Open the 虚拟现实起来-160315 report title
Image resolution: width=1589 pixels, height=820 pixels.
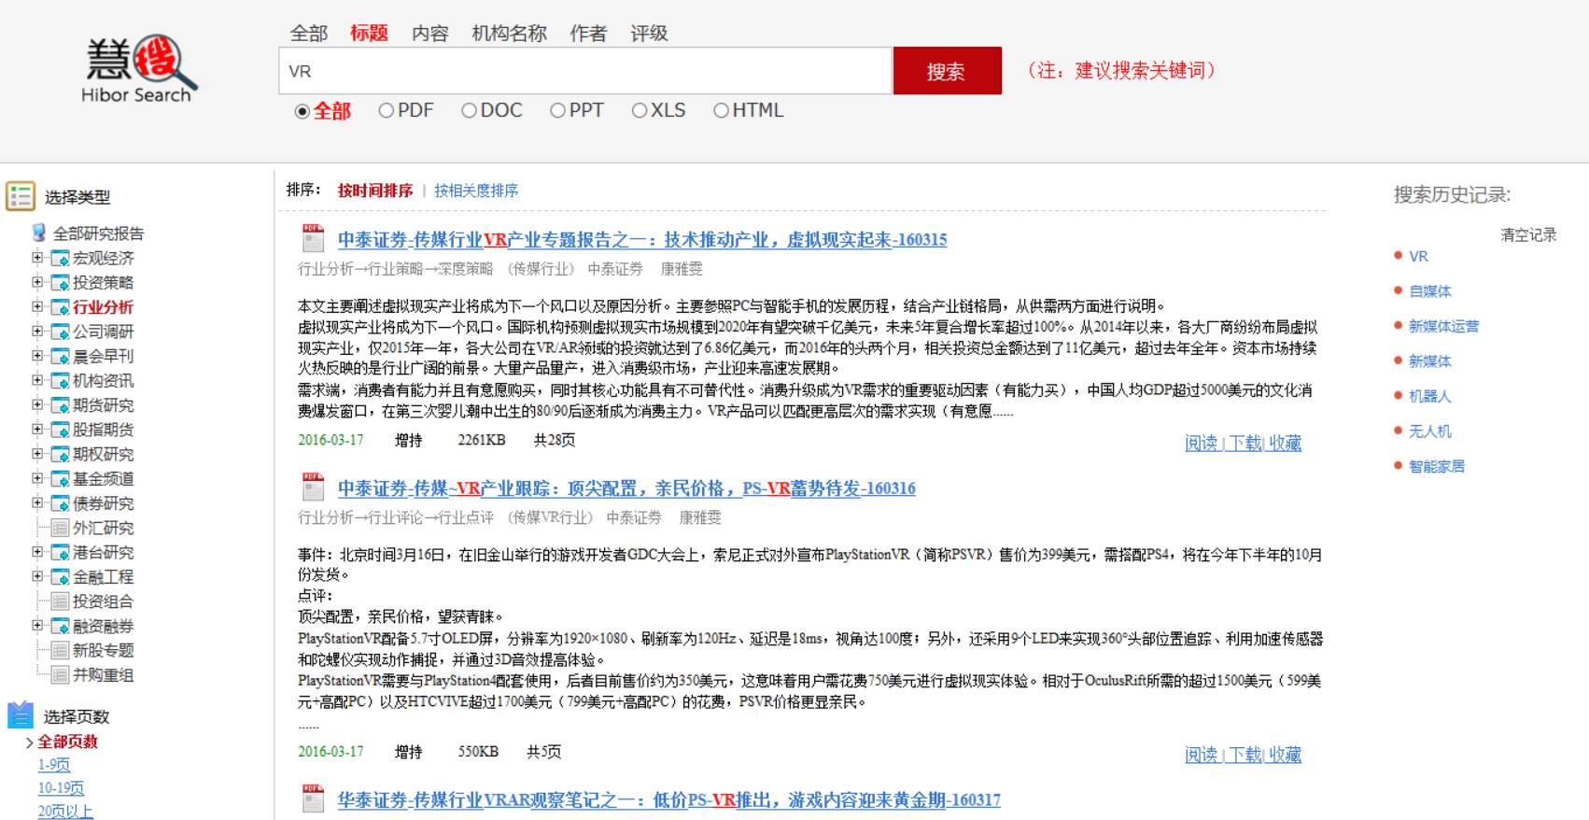coord(642,239)
